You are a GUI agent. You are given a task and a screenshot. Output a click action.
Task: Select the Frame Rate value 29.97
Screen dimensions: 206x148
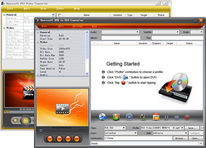point(62,62)
